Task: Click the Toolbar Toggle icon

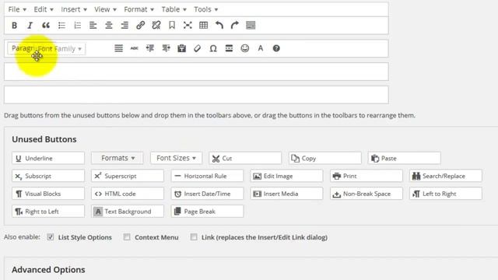Action: click(251, 26)
